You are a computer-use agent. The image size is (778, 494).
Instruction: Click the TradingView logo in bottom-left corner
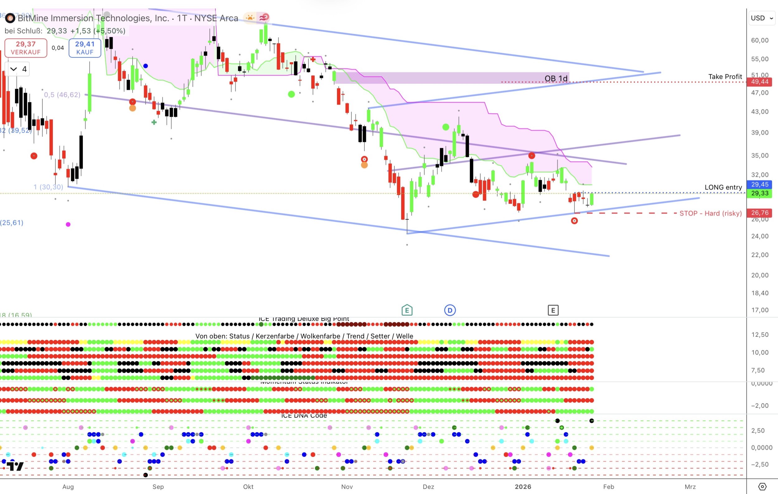pyautogui.click(x=15, y=466)
